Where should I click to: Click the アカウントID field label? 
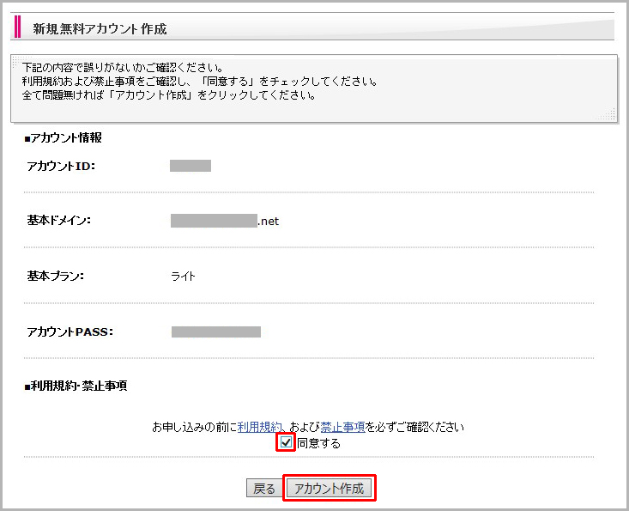61,167
